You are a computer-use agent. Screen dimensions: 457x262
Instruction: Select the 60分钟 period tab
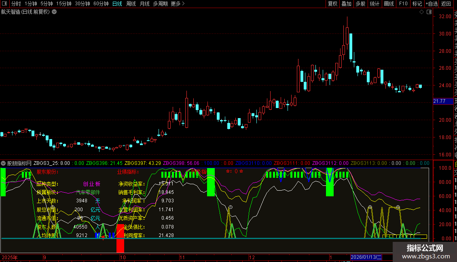click(x=101, y=4)
